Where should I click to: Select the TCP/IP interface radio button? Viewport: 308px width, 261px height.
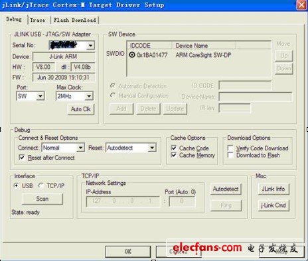point(41,185)
